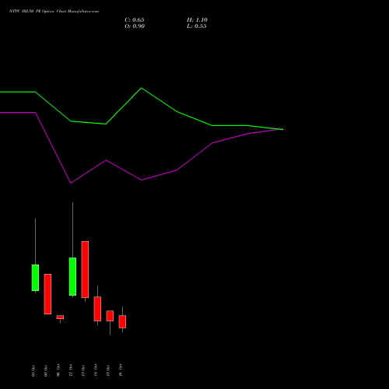Image resolution: width=389 pixels, height=389 pixels.
Task: Click the 16 Oct date axis label
Action: point(121,370)
